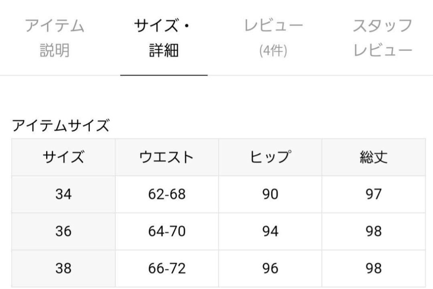Click the total length value 97
This screenshot has width=433, height=289.
pyautogui.click(x=374, y=194)
